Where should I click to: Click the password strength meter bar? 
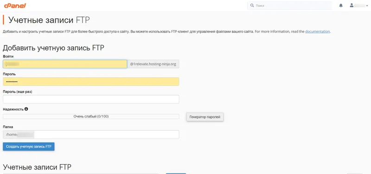click(x=91, y=116)
